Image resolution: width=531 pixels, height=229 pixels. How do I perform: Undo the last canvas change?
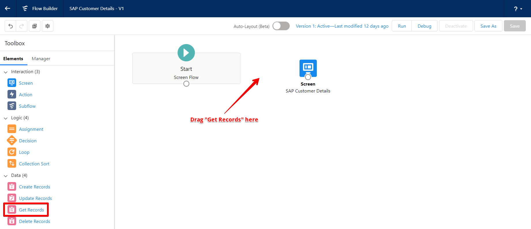click(10, 26)
